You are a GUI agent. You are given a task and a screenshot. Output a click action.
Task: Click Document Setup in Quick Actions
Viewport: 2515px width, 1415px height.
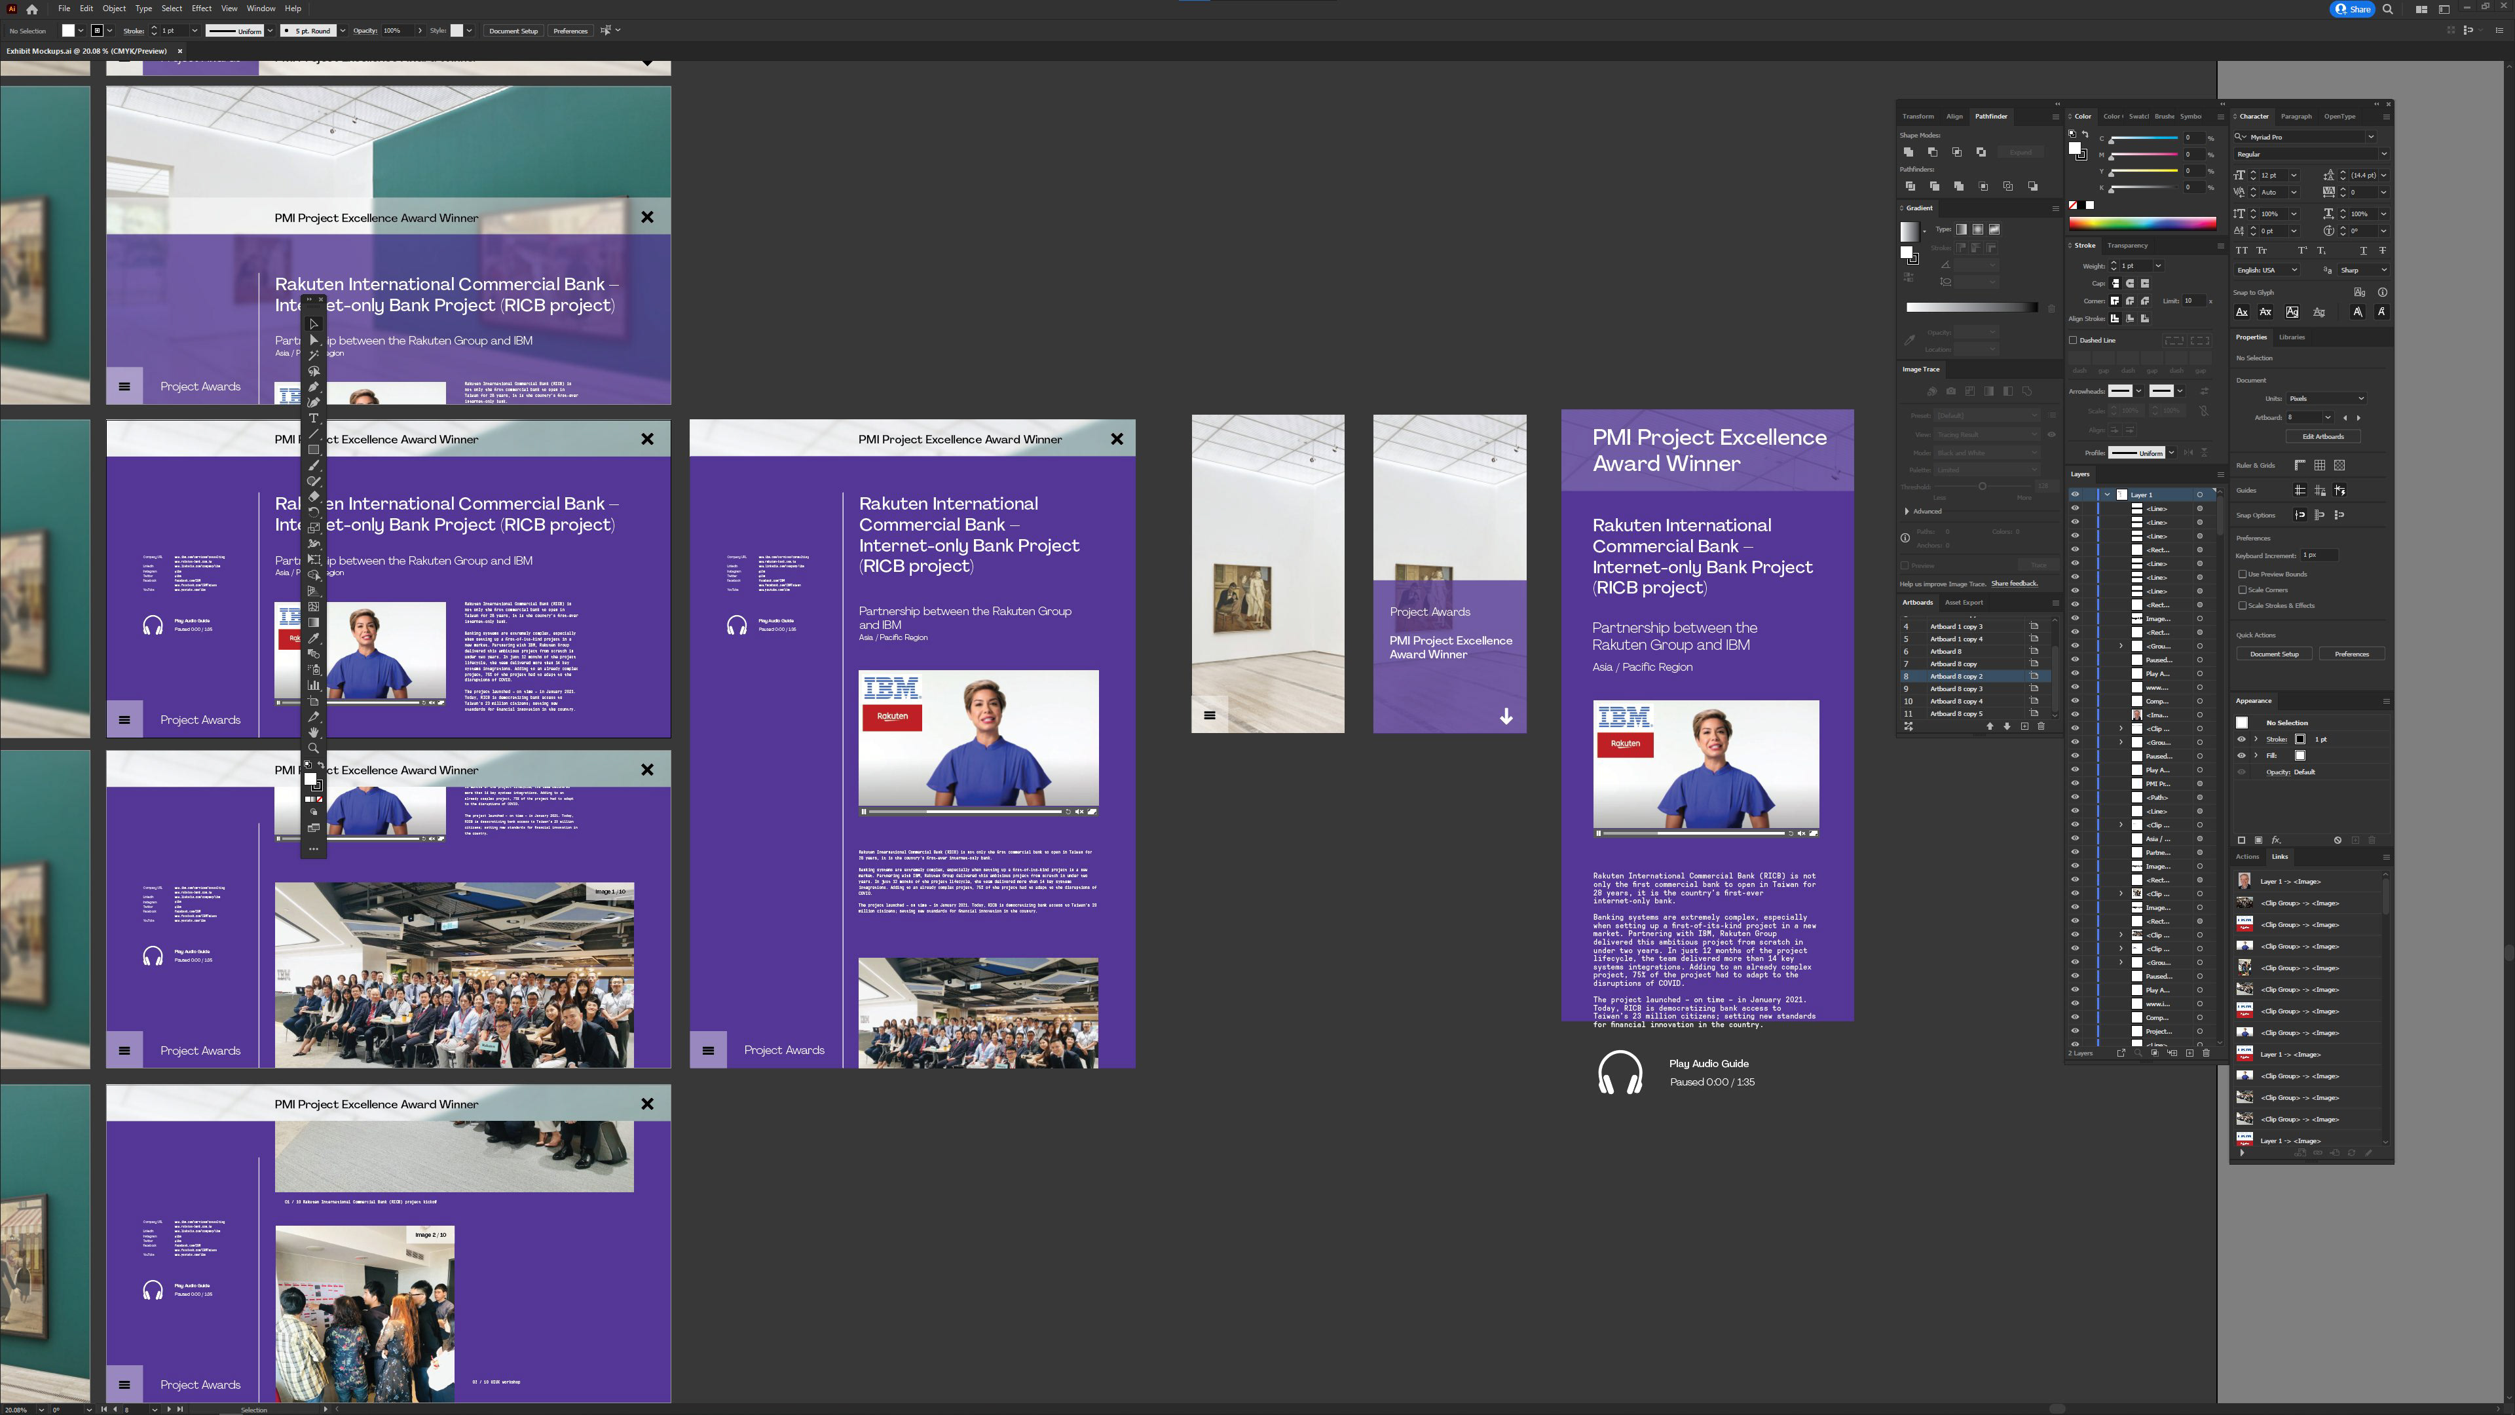click(x=2274, y=654)
